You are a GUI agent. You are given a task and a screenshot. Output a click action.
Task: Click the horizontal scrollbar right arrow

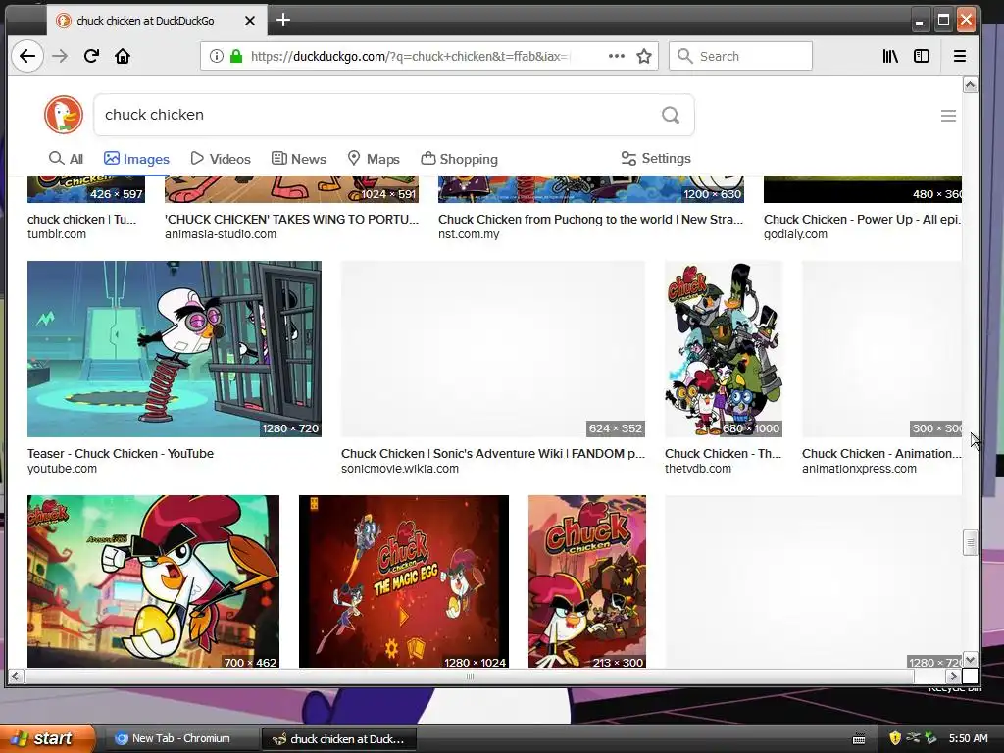click(x=953, y=677)
